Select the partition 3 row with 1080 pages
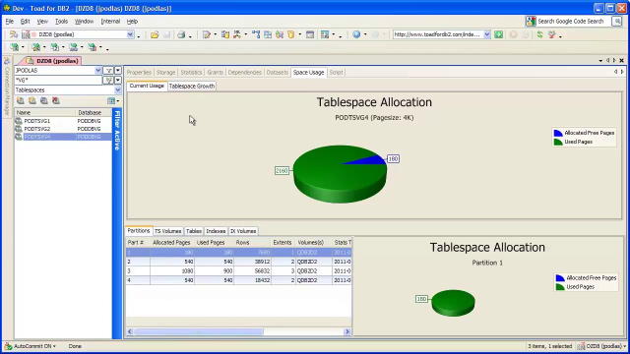630x354 pixels. 238,271
